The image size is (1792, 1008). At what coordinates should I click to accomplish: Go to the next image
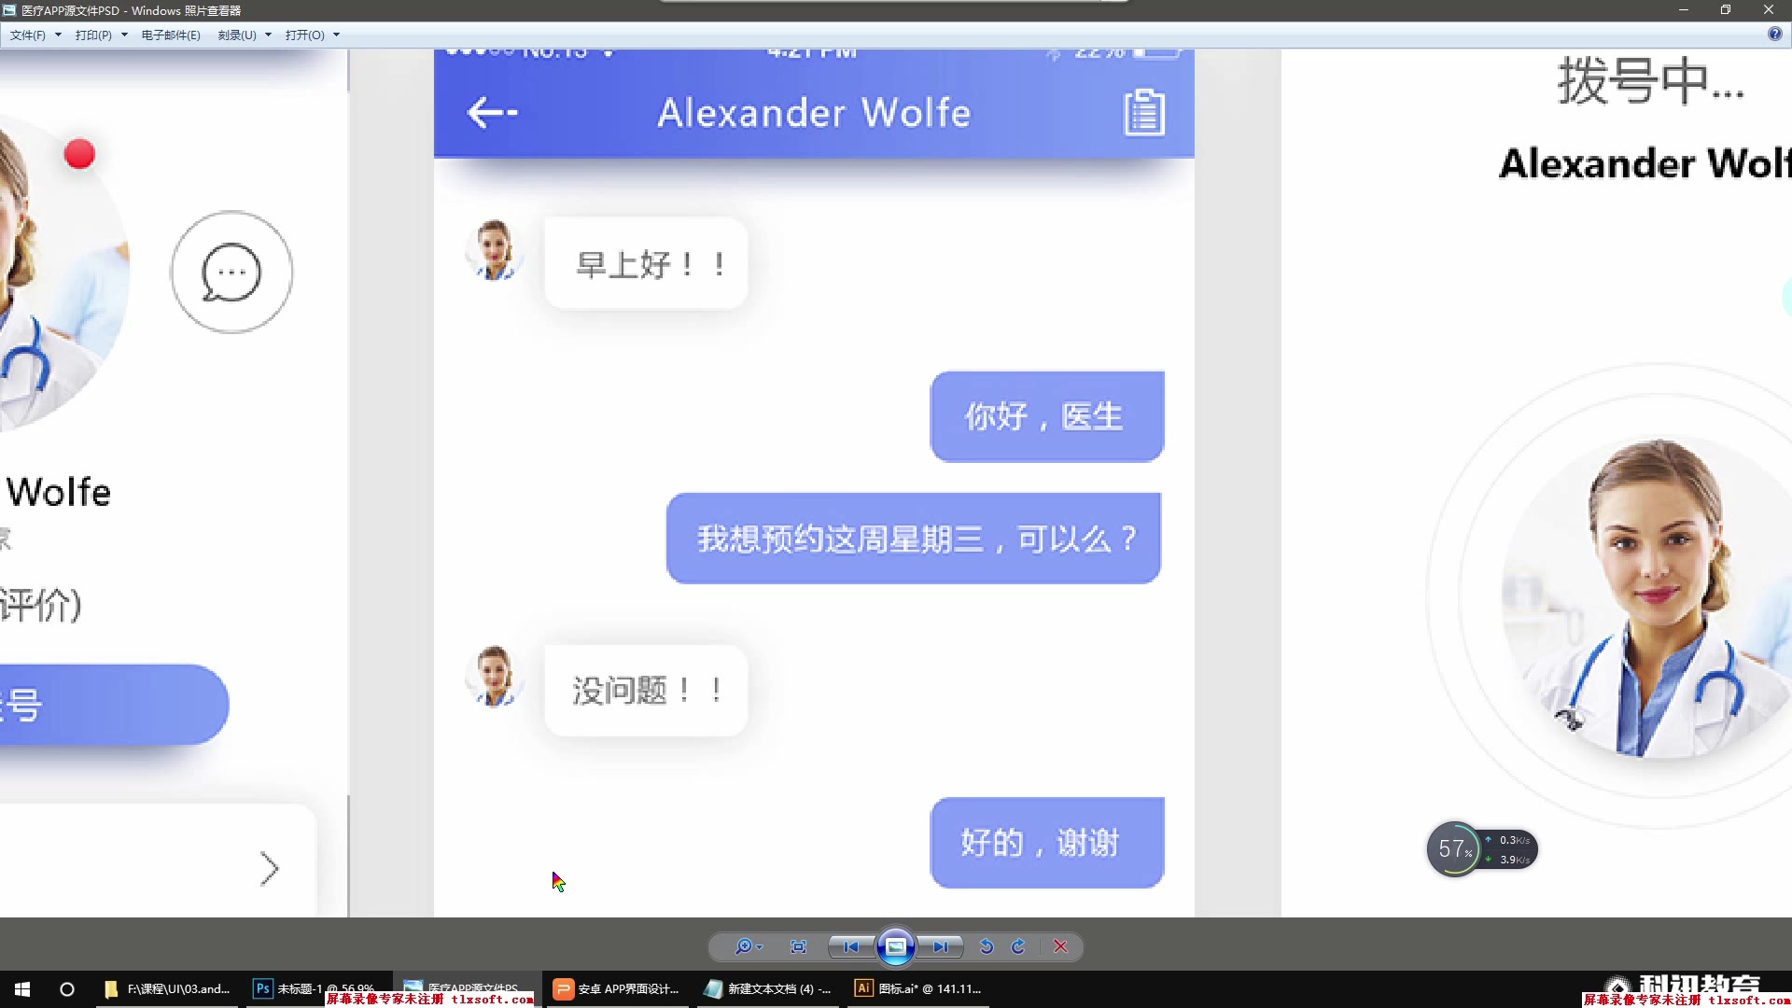tap(941, 946)
